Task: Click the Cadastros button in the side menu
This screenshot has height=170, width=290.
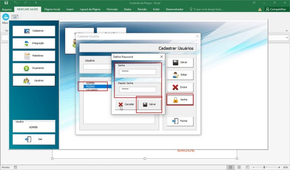Action: point(34,31)
